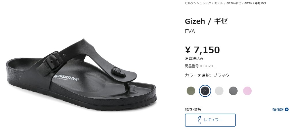The image size is (290, 130).
Task: Click the 幅を選択 label
Action: [x=193, y=110]
